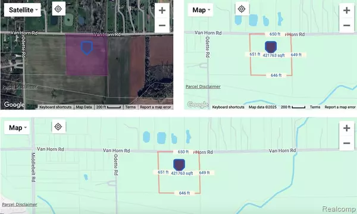Select parcel marker on bottom map
Screen dimensions: 357x214
(x=179, y=165)
